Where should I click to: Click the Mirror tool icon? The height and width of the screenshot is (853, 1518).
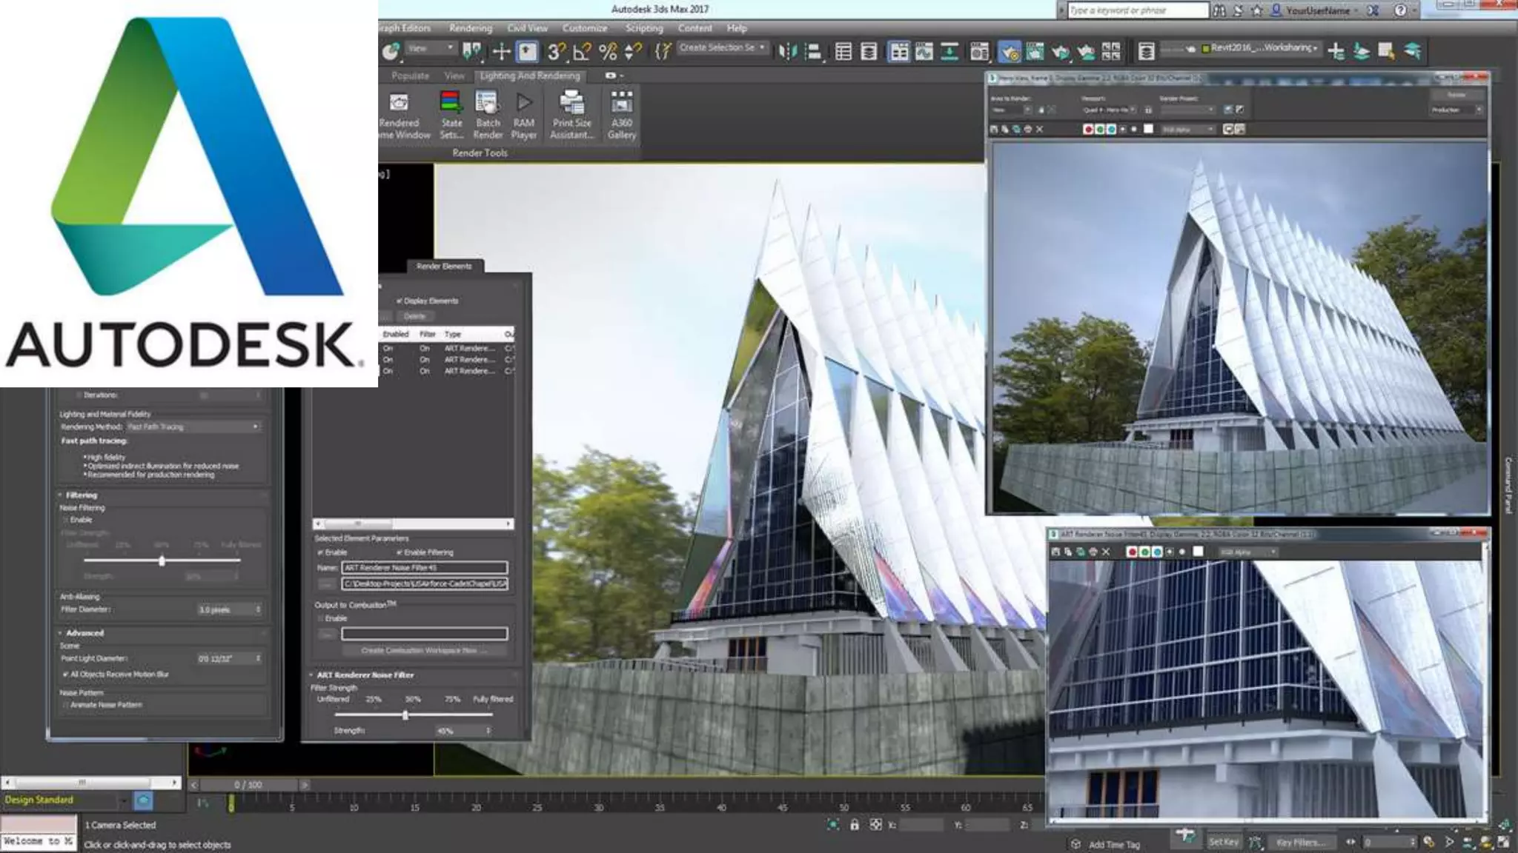[x=787, y=51]
